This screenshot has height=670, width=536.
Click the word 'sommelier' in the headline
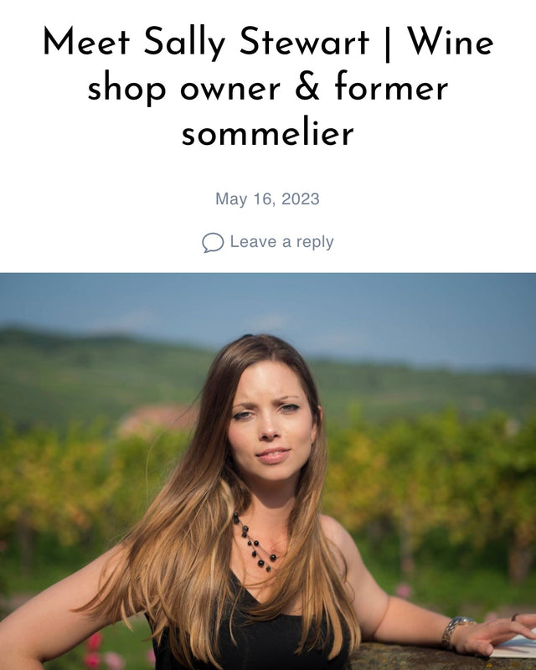click(267, 133)
